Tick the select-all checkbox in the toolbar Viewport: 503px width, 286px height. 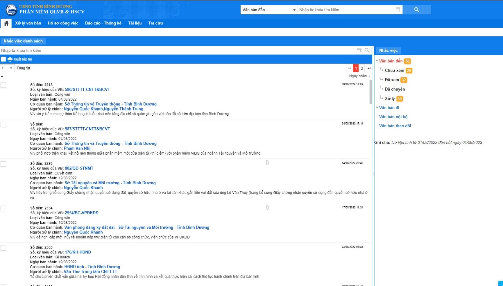3,59
